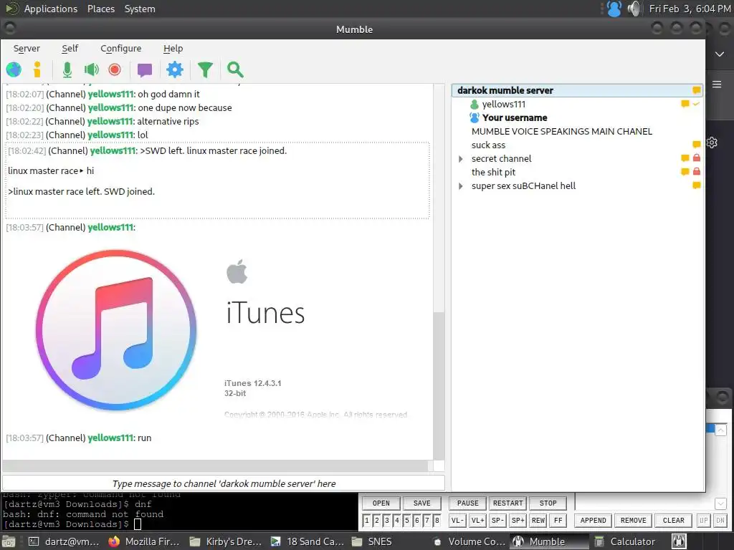
Task: Click the message input field for channel
Action: click(224, 483)
